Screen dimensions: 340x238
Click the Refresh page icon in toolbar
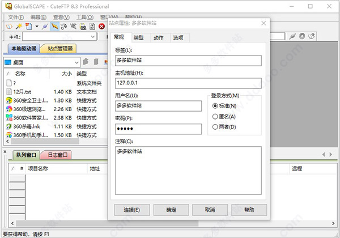click(92, 27)
